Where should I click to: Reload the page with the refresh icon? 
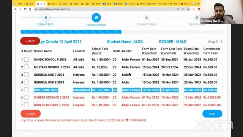coord(25,9)
